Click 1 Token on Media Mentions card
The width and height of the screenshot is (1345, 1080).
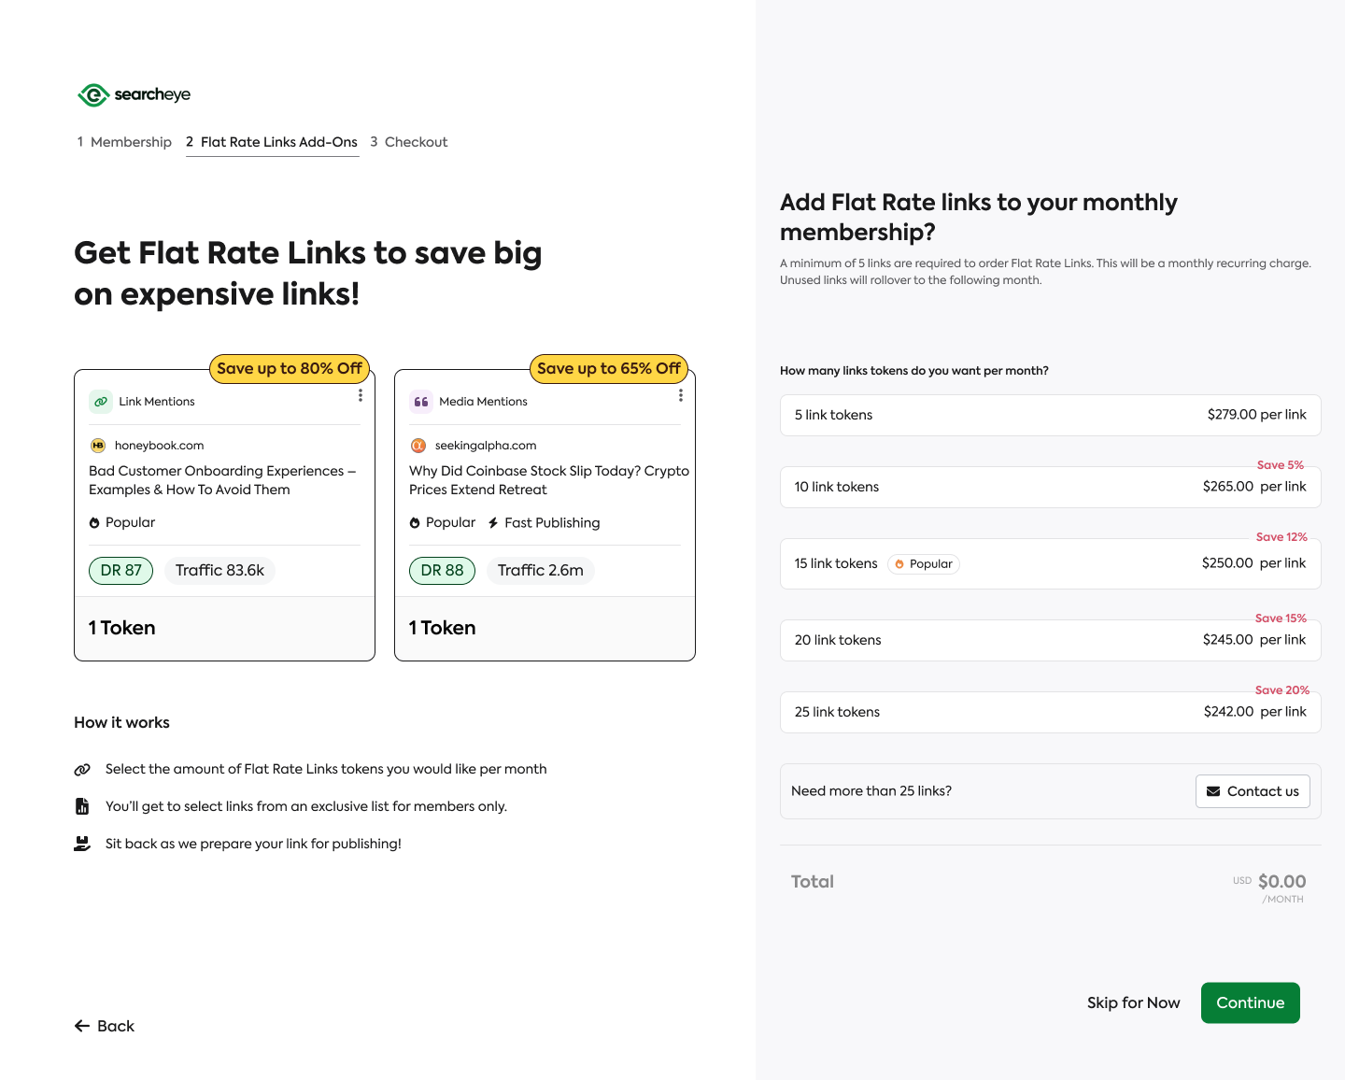(443, 628)
